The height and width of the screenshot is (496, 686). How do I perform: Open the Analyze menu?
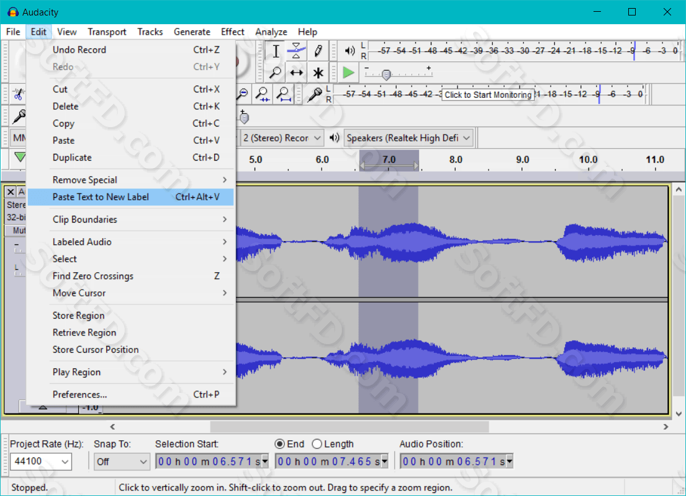point(271,32)
